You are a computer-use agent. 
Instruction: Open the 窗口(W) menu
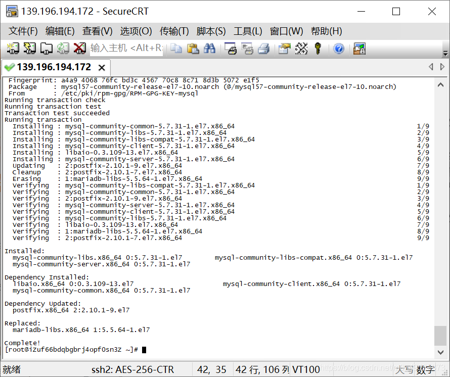point(286,31)
